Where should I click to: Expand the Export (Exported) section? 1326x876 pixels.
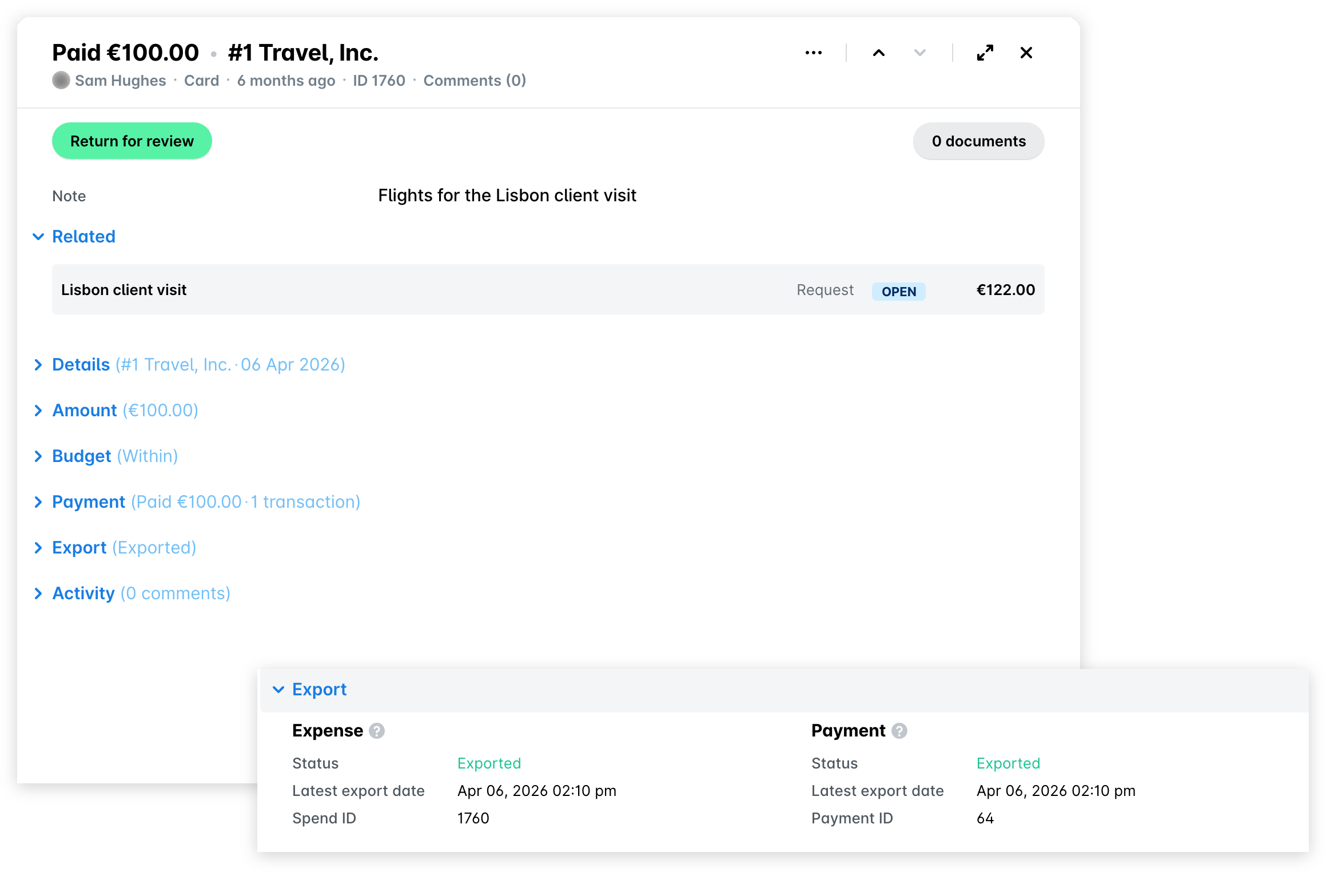[x=114, y=548]
